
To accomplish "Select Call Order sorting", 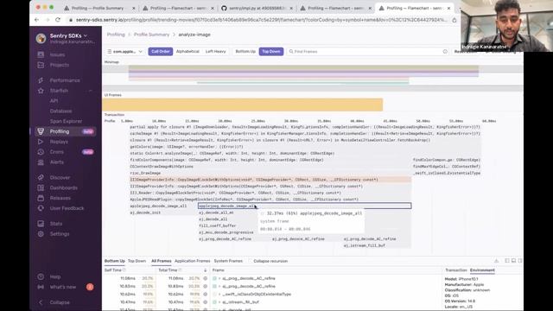I will click(x=161, y=52).
